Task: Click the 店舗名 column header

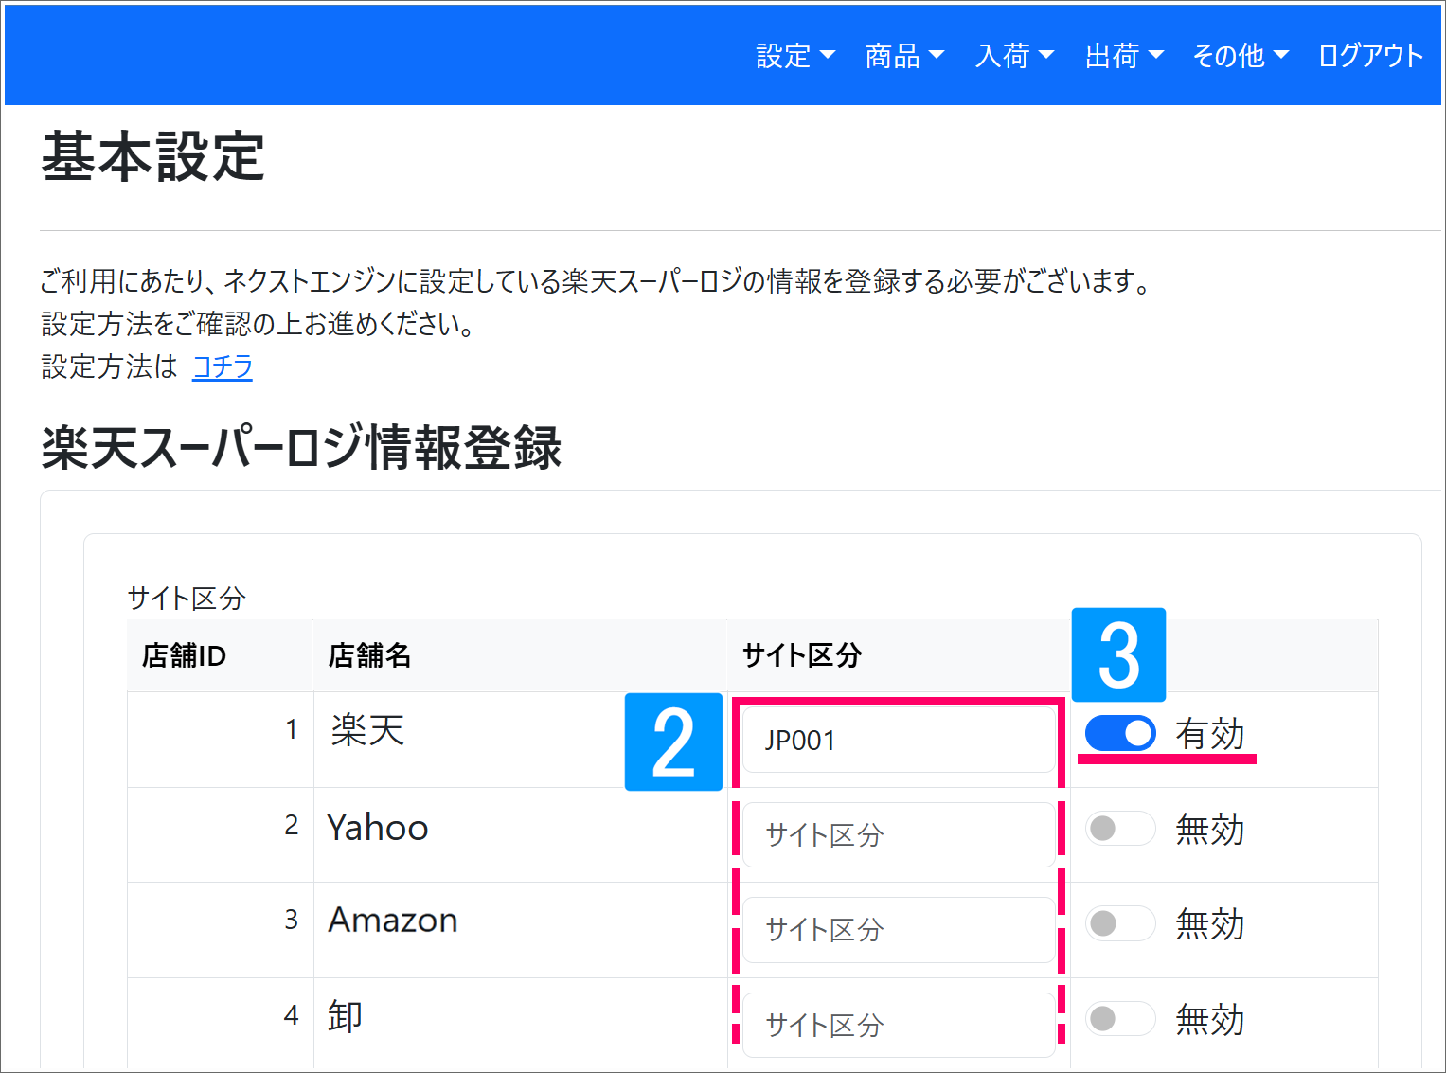Action: point(369,655)
